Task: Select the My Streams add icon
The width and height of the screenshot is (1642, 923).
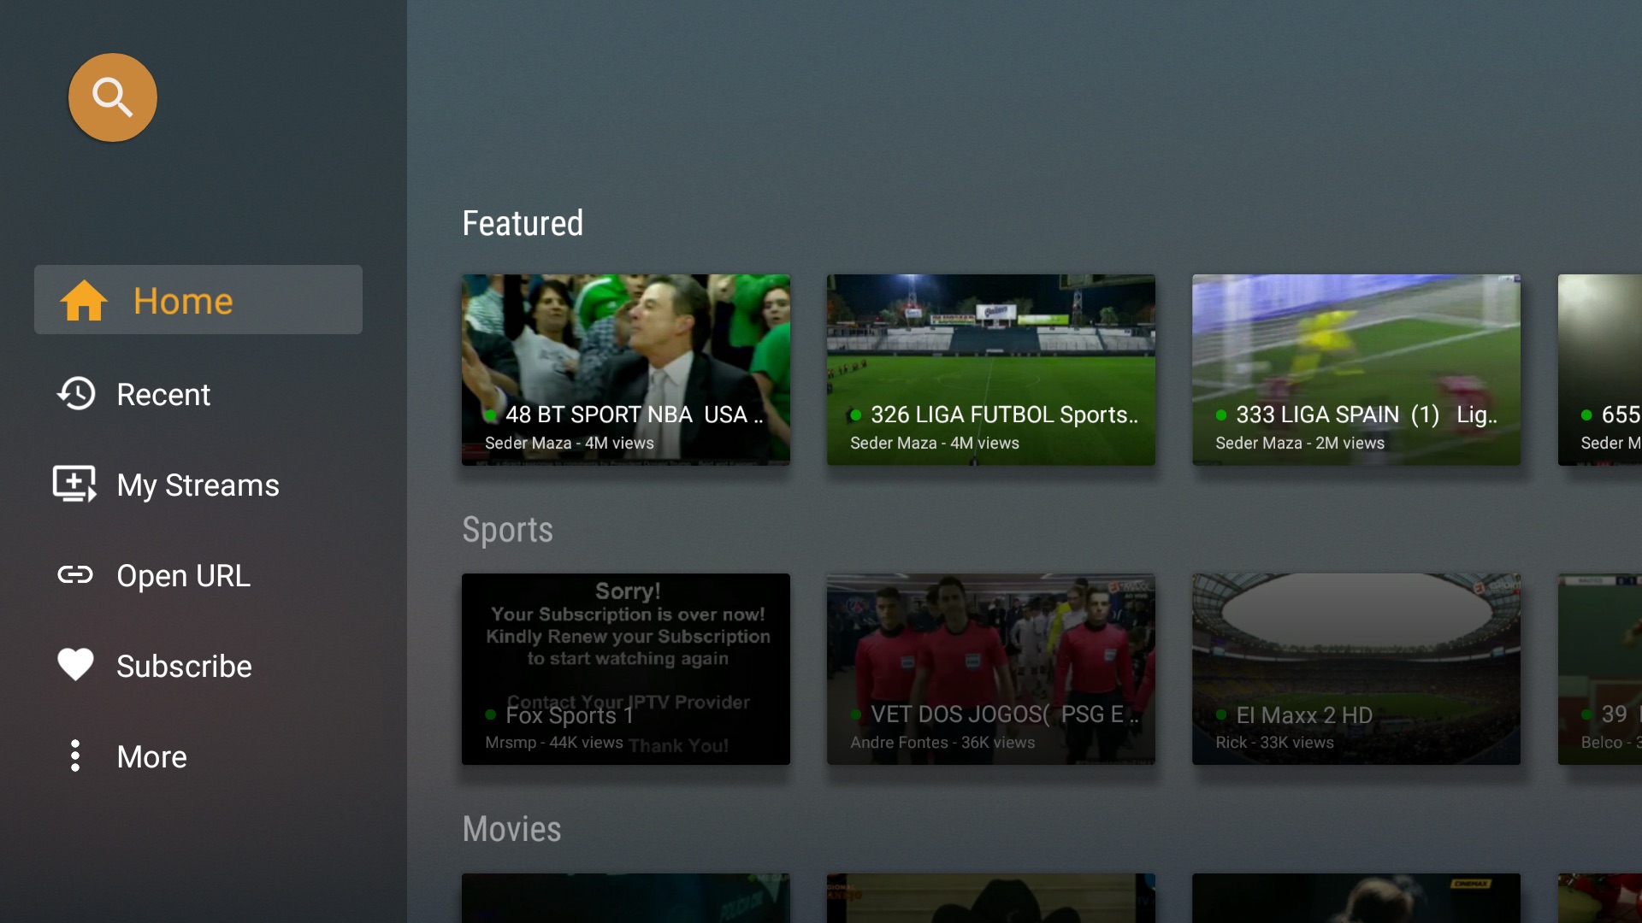Action: click(74, 485)
